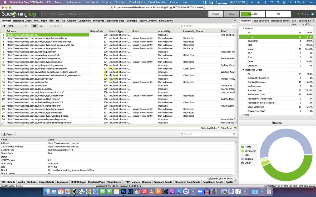
Task: Click Export button in lower pane
Action: point(8,134)
